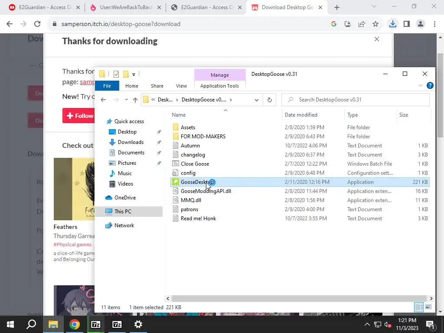Click the Chrome address bar URL
This screenshot has height=333, width=444.
pos(121,24)
